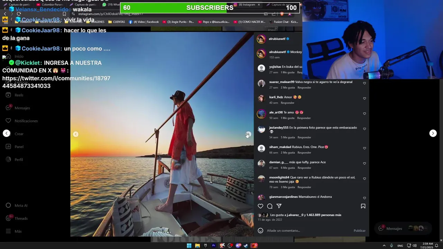
Task: Expand the Más menu in sidebar
Action: click(x=14, y=231)
